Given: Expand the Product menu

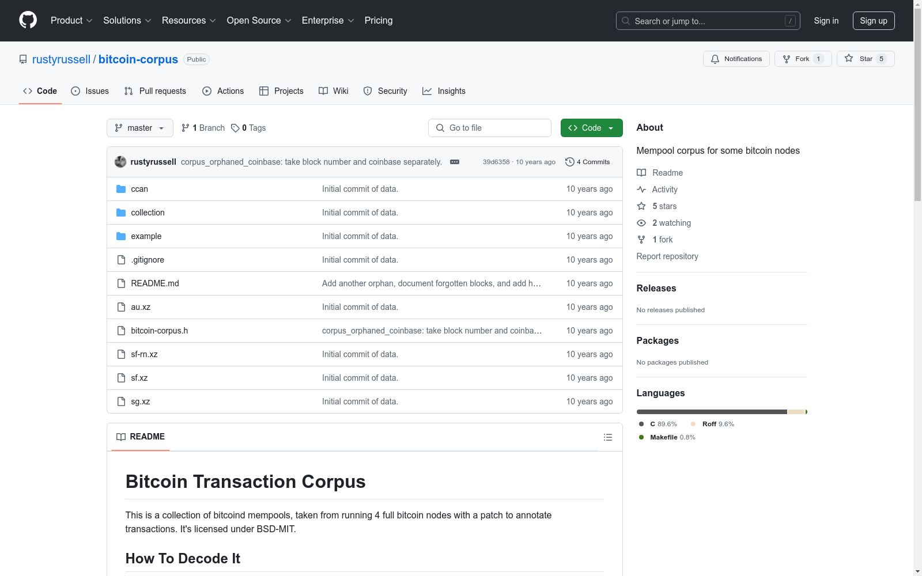Looking at the screenshot, I should (71, 21).
